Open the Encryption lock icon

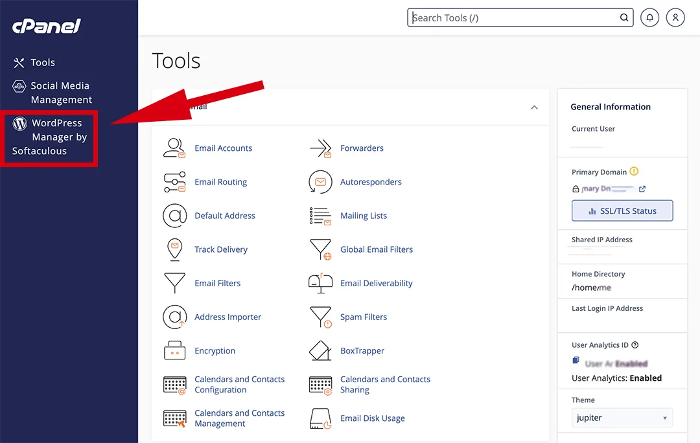tap(174, 350)
